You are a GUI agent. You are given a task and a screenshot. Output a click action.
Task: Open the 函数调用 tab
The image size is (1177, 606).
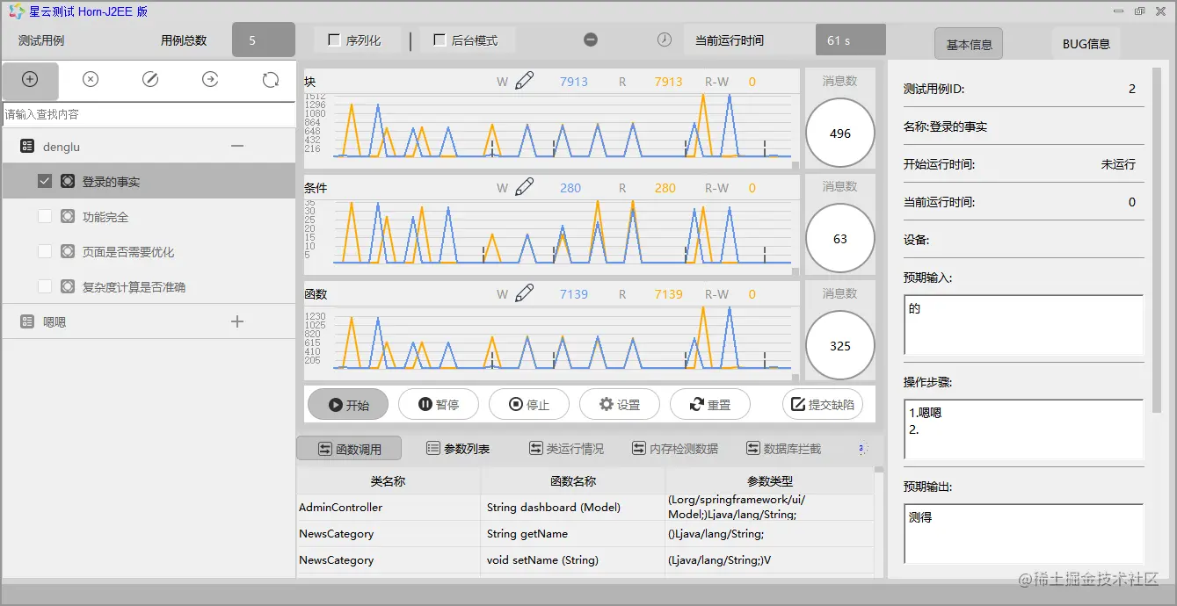(349, 448)
